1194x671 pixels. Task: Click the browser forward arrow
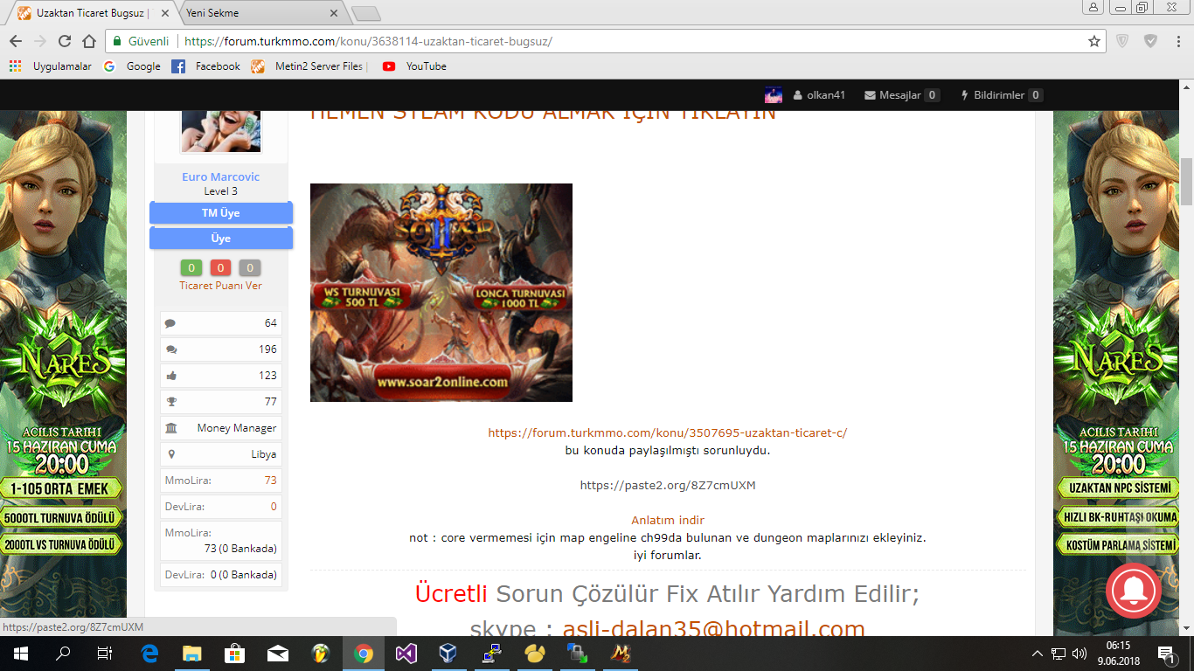point(39,41)
